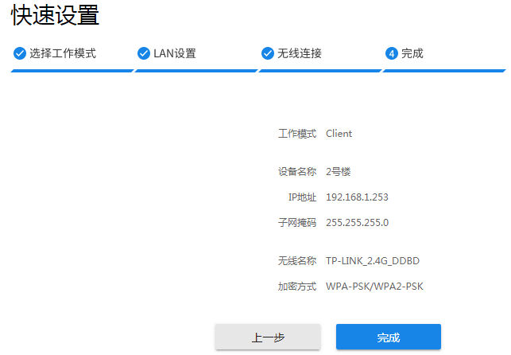The height and width of the screenshot is (355, 511).
Task: Click the wireless name TP-LINK_2.4G_DDBD
Action: [372, 260]
